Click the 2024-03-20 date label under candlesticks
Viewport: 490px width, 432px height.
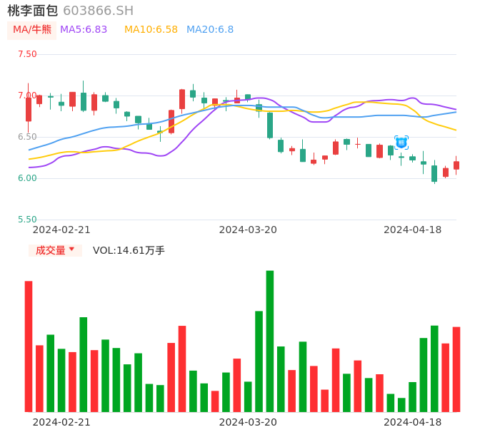(248, 230)
